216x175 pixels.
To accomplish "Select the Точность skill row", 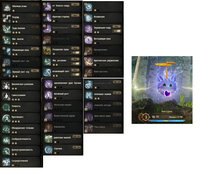I will click(x=21, y=107).
